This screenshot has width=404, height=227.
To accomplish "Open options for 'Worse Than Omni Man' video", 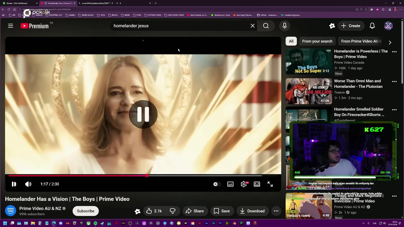I will coord(394,81).
